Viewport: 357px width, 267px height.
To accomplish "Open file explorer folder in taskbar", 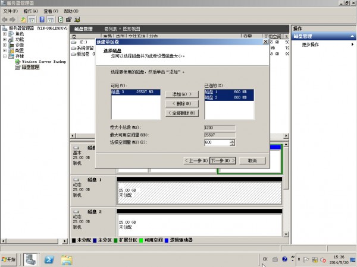I will (x=67, y=259).
